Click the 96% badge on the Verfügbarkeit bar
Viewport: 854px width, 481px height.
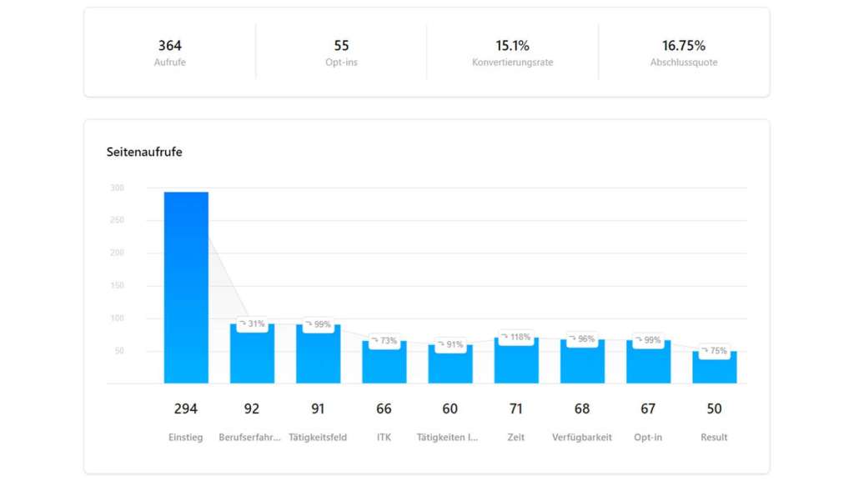click(x=582, y=338)
